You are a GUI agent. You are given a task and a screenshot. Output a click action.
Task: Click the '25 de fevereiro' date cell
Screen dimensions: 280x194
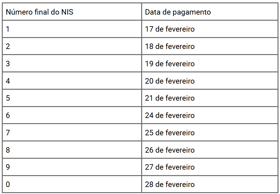click(x=210, y=132)
